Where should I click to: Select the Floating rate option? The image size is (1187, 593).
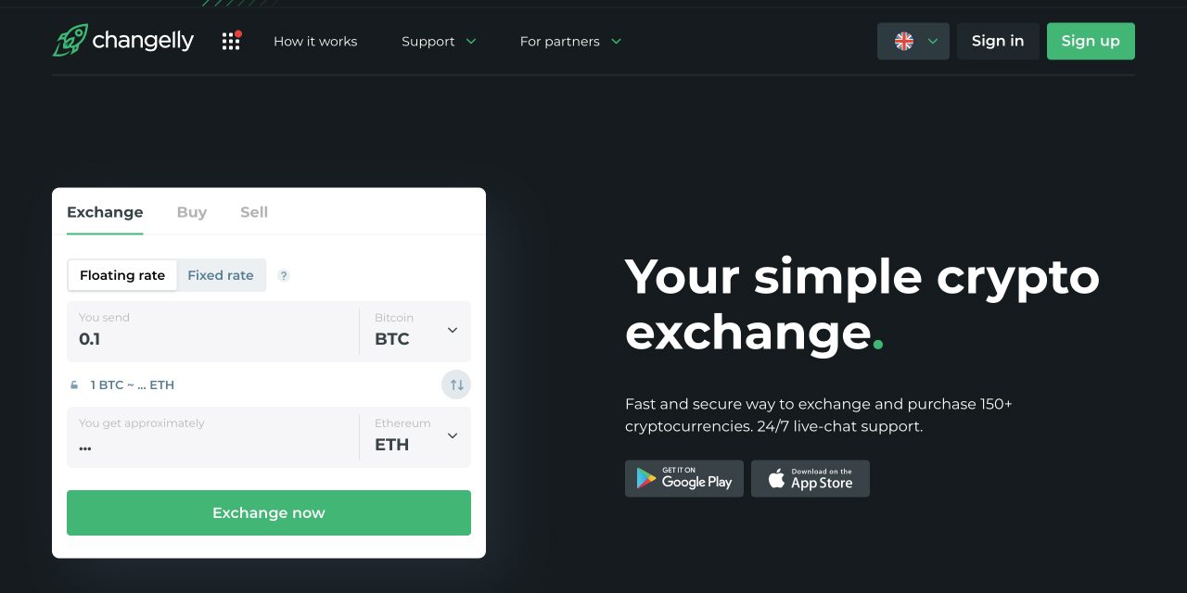click(122, 275)
